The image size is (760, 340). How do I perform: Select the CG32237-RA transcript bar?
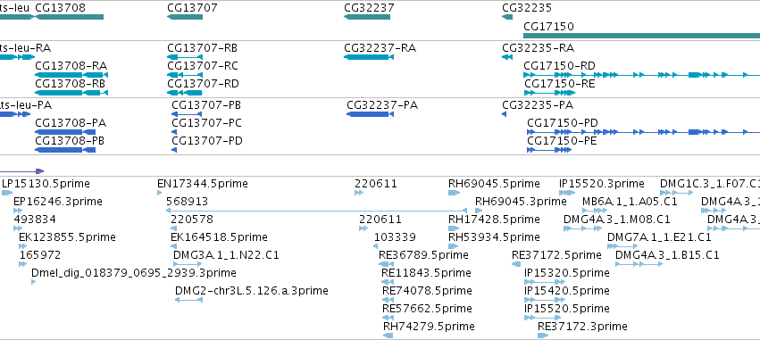pos(368,57)
